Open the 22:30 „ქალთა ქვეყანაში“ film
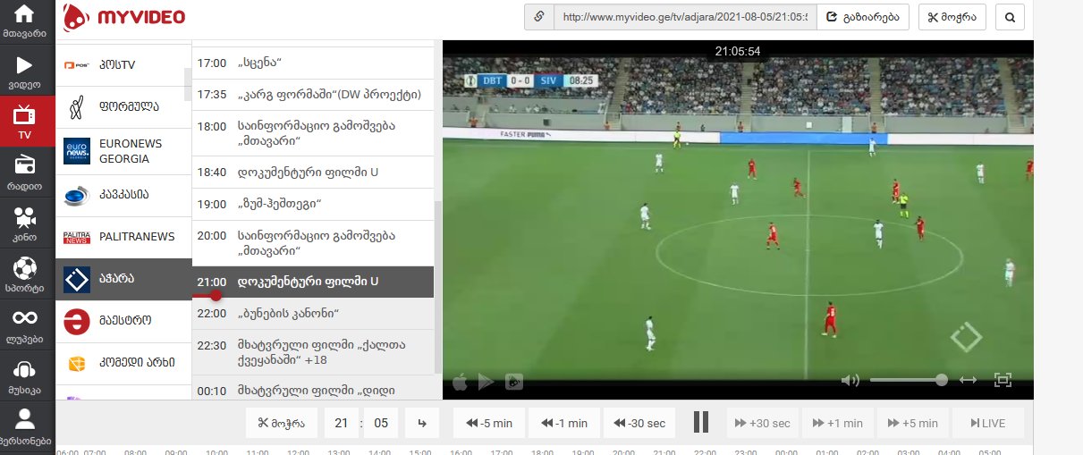The image size is (1083, 455). 313,352
